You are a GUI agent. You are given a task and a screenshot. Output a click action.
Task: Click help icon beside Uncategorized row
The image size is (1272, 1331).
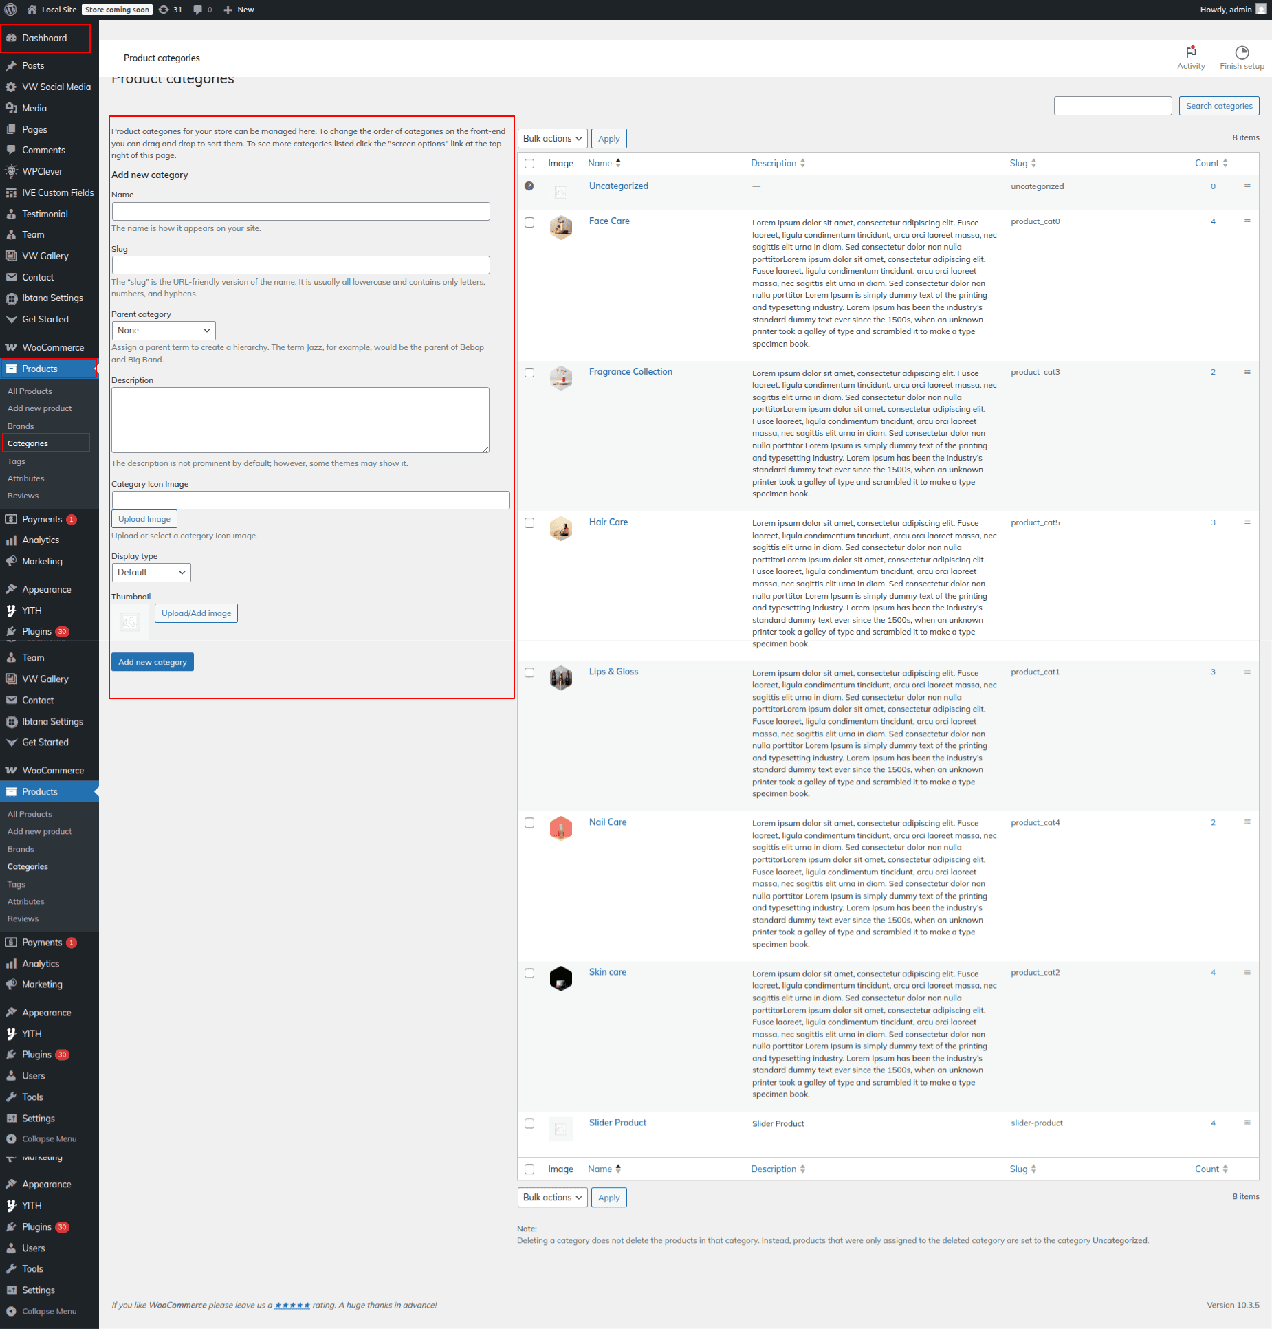tap(529, 186)
